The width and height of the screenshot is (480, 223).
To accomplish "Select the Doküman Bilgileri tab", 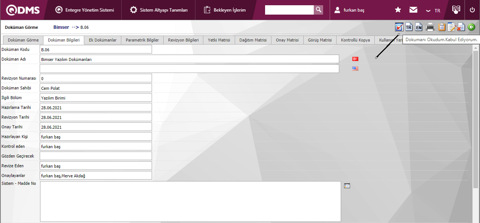I will [x=64, y=40].
